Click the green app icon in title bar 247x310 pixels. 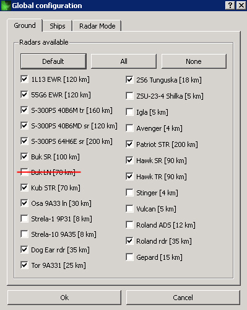pyautogui.click(x=6, y=6)
